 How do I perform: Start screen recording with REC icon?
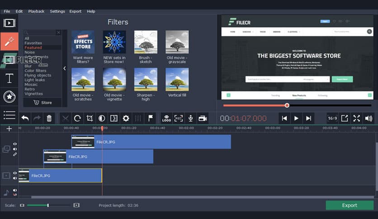pos(179,118)
